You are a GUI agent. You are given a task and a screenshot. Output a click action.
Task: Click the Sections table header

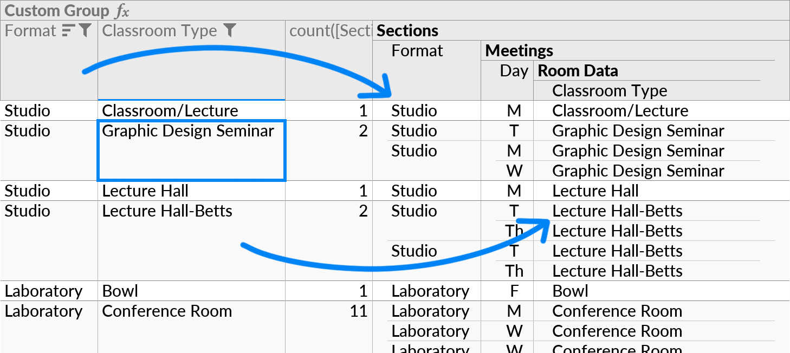407,30
